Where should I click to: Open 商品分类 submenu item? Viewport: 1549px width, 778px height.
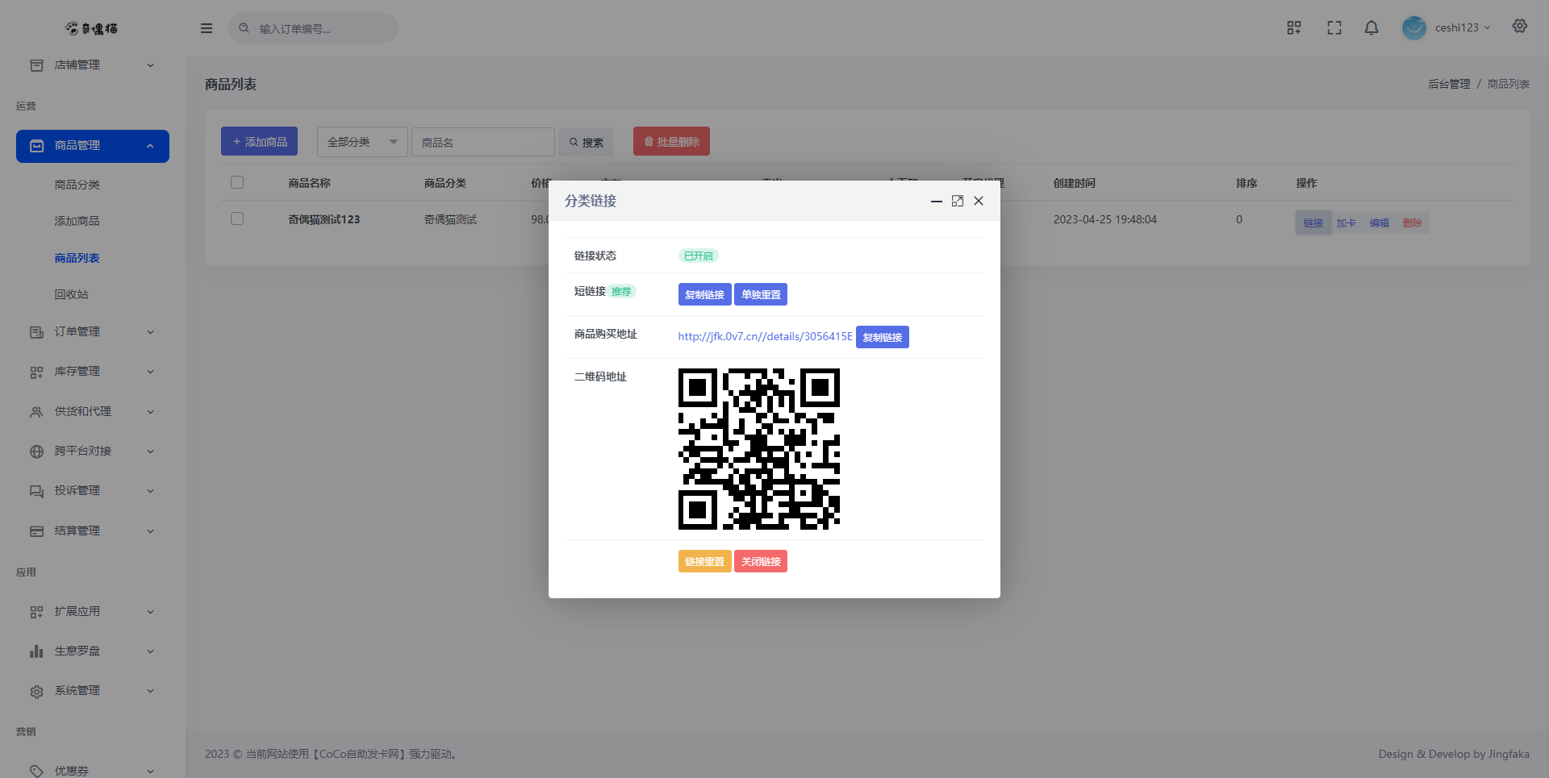77,185
